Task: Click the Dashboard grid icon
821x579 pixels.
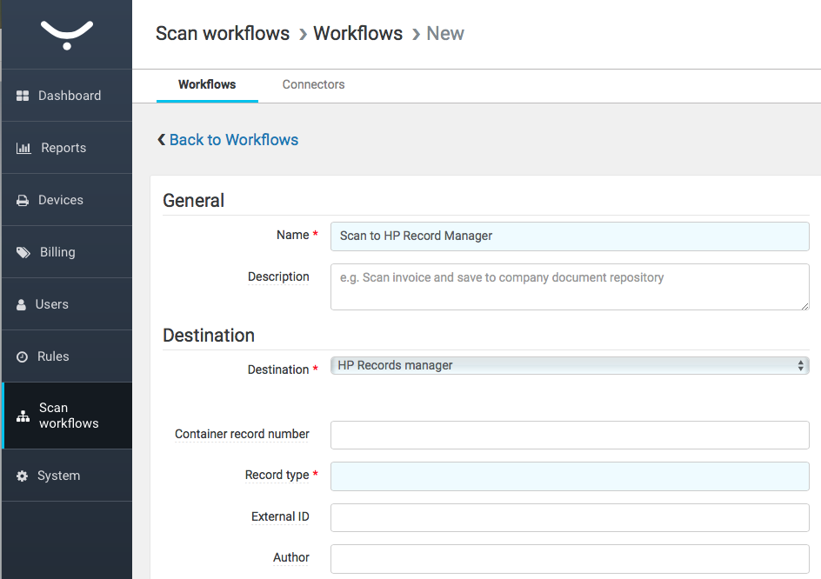Action: pos(23,96)
